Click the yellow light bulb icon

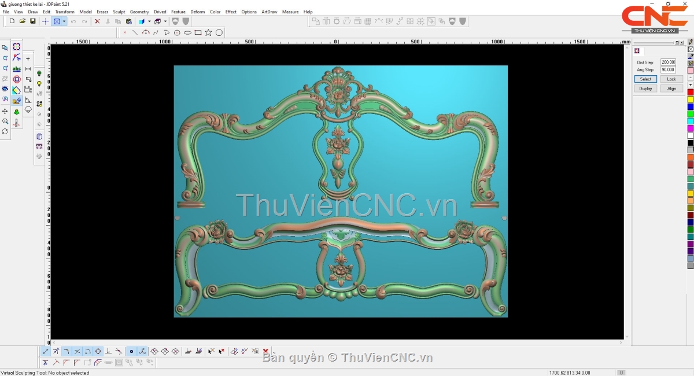(x=39, y=84)
